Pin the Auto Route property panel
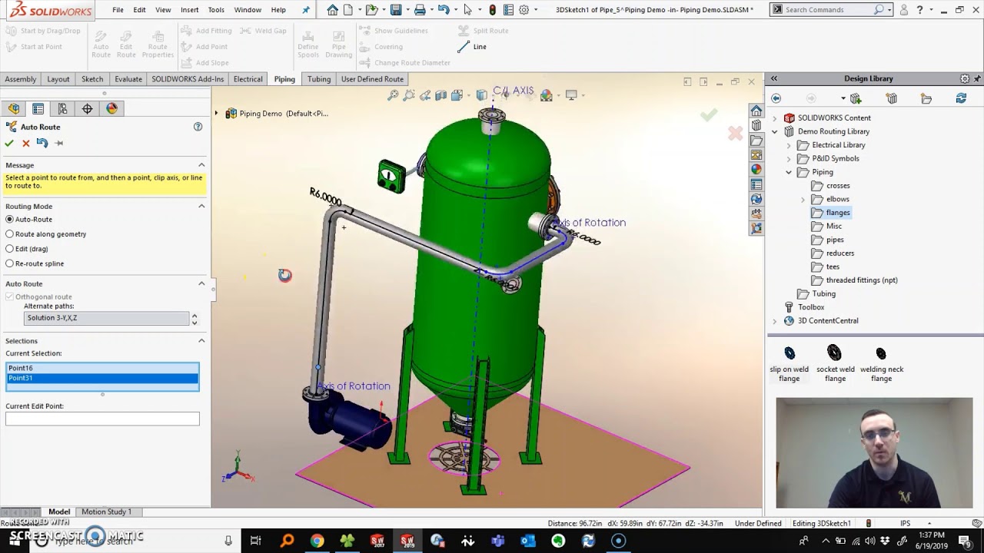 tap(59, 143)
